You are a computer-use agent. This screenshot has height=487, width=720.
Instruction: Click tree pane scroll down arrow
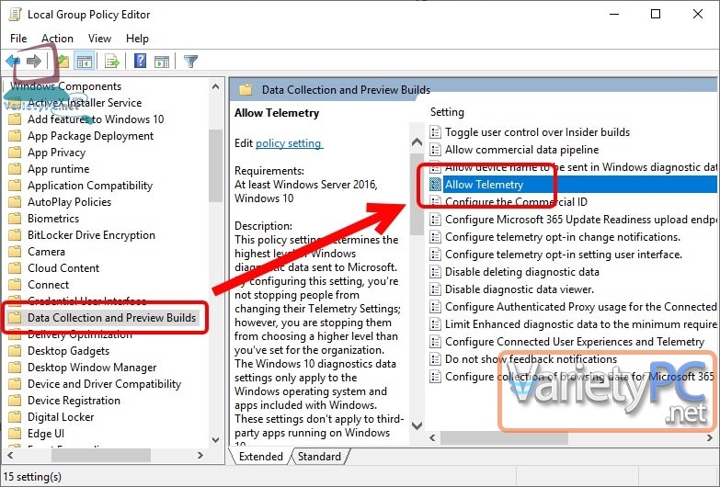click(215, 439)
